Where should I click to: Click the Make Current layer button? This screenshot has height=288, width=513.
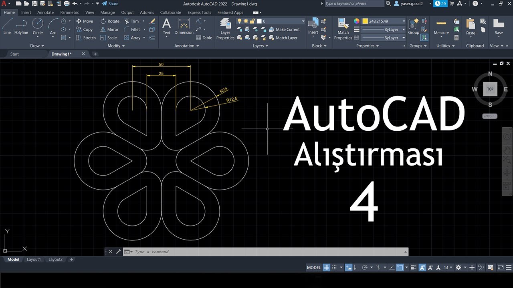(x=284, y=30)
